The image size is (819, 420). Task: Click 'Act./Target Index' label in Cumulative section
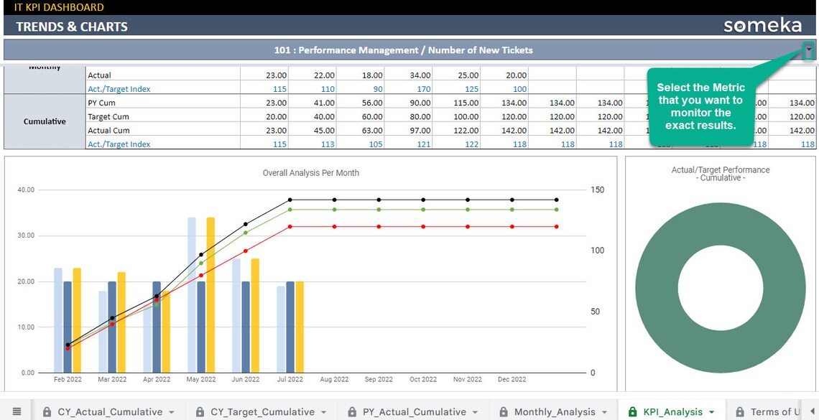119,144
